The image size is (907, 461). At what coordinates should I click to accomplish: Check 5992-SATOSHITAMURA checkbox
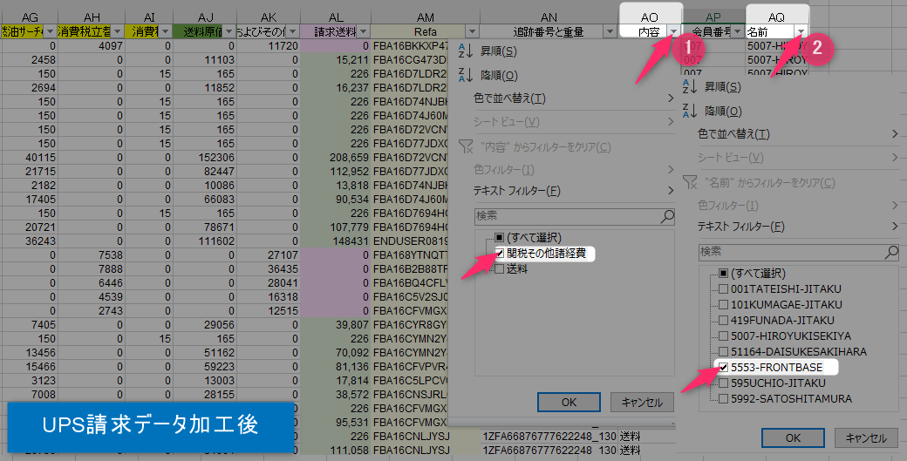723,398
